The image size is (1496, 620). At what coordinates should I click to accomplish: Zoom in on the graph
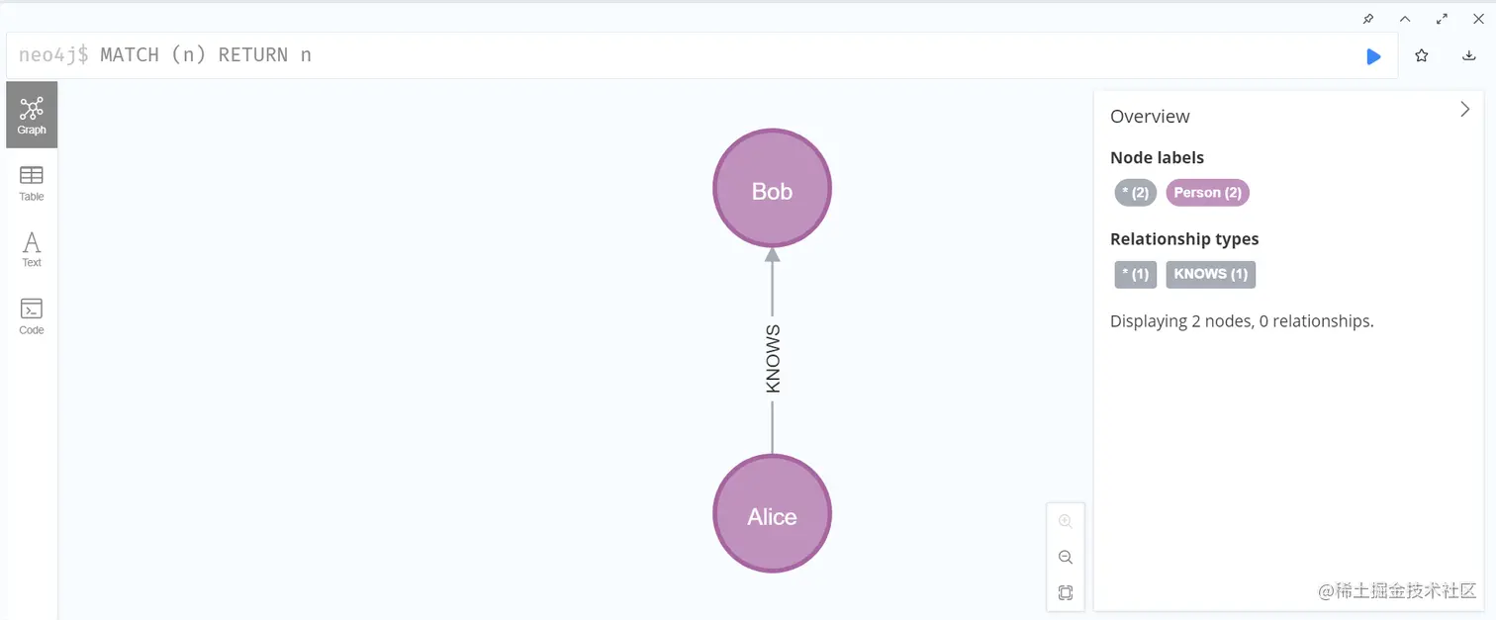click(x=1066, y=521)
